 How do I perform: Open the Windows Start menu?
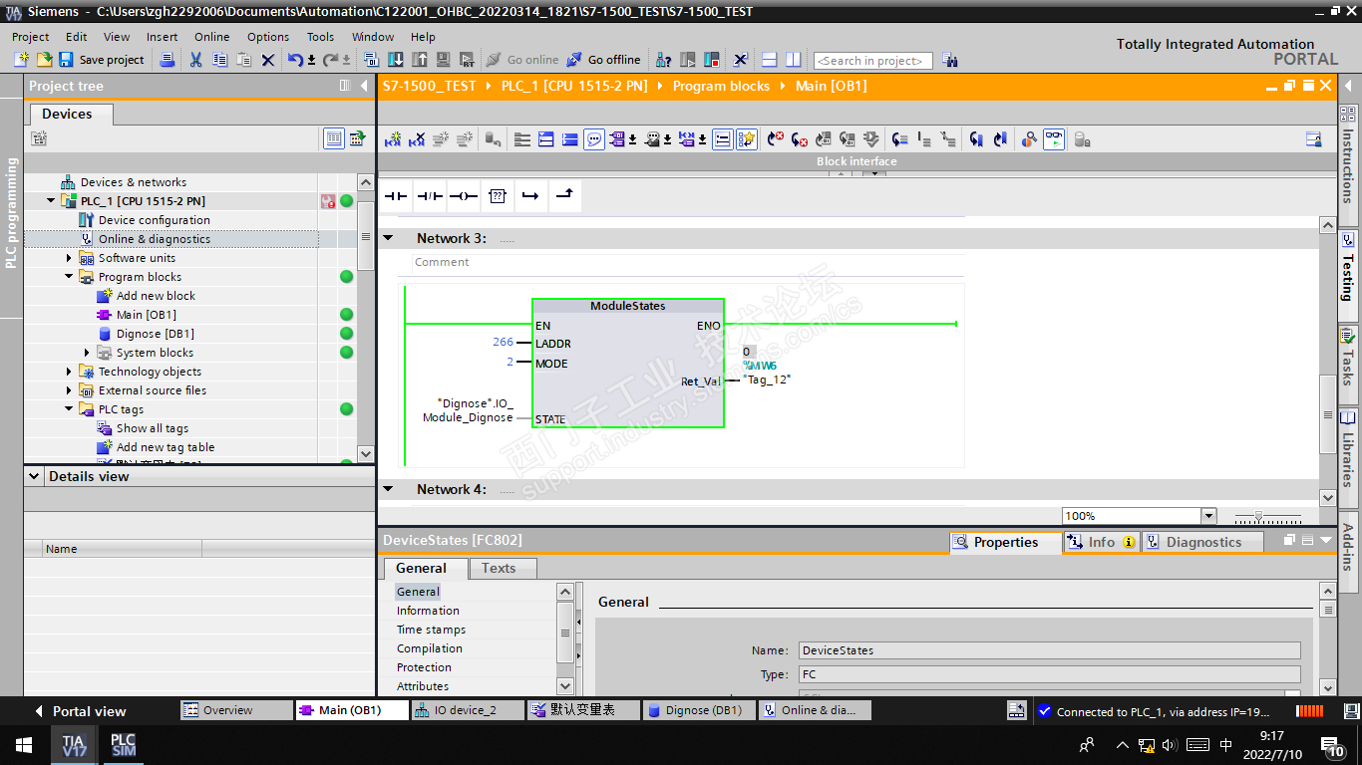click(24, 745)
